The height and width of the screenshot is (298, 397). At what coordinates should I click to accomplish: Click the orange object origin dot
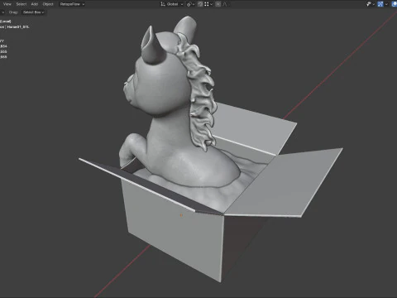click(x=181, y=215)
